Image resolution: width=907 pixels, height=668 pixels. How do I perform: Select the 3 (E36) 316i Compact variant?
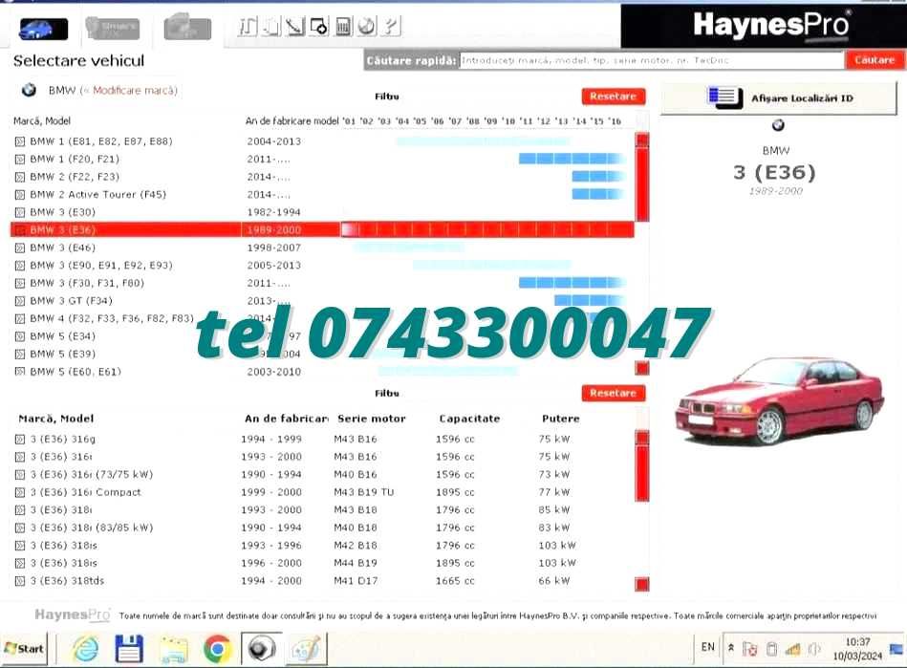[85, 492]
